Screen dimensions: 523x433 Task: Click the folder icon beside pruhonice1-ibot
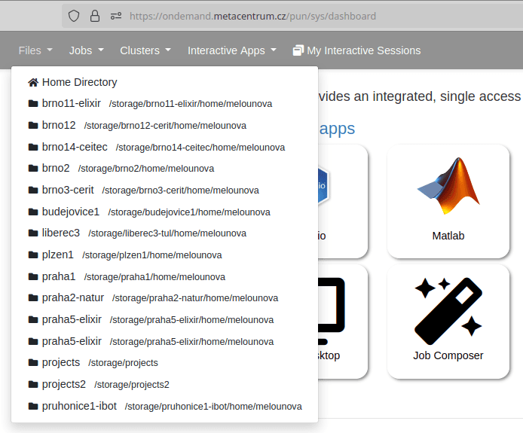(x=33, y=406)
